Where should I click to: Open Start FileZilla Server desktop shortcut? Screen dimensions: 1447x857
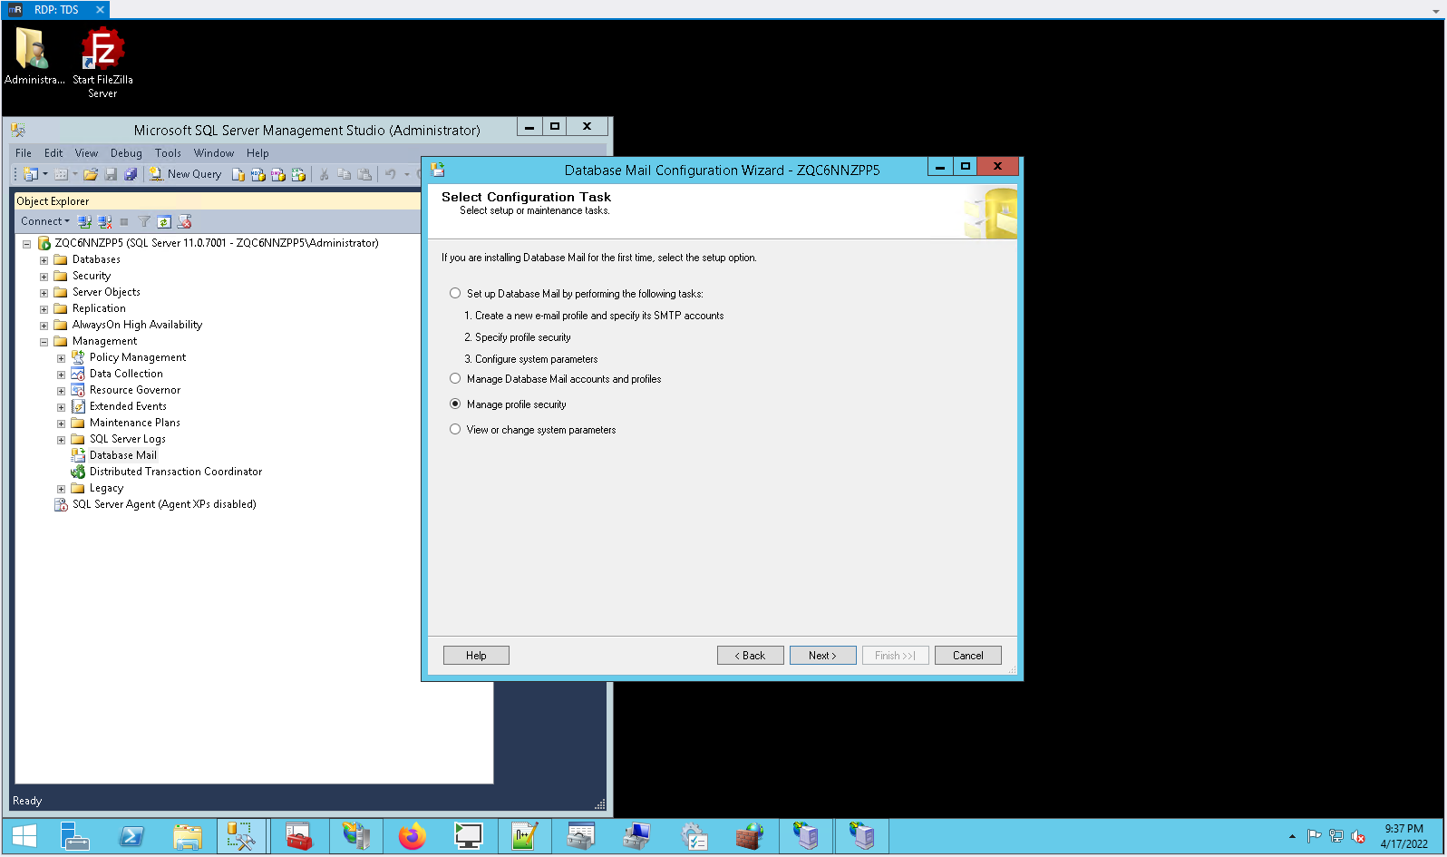pyautogui.click(x=102, y=63)
